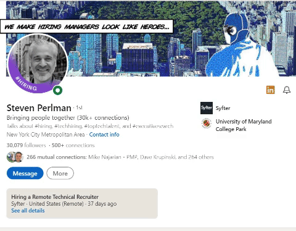The height and width of the screenshot is (231, 296).
Task: Click 'Syfter · United States (Remote)' job line
Action: coord(64,204)
